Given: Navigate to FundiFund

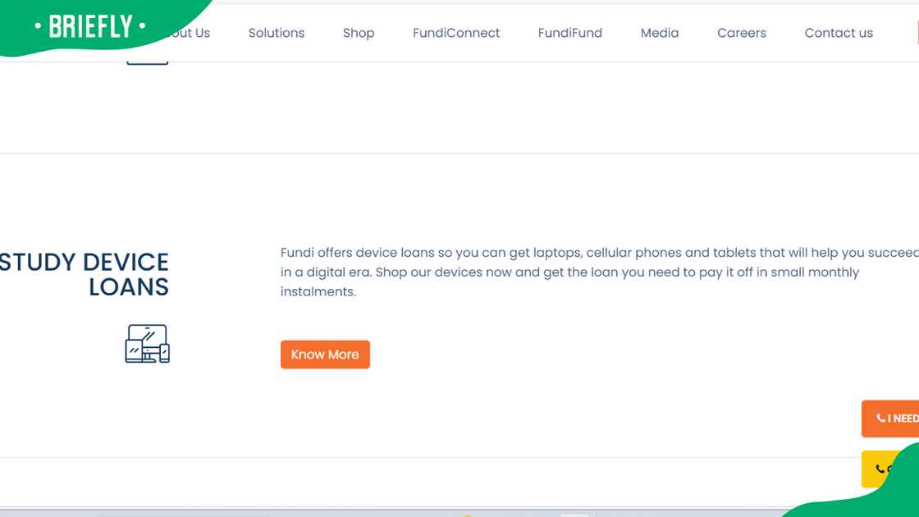Looking at the screenshot, I should [569, 33].
